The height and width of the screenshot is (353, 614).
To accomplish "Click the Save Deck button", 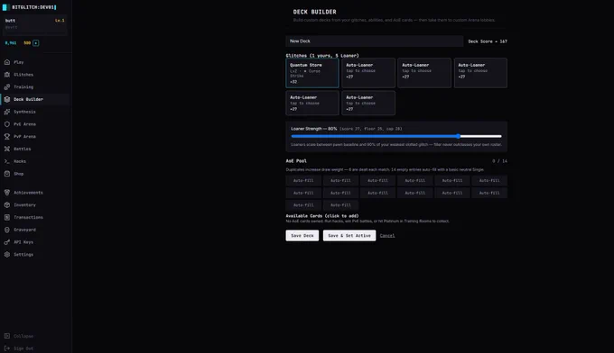I will (302, 235).
